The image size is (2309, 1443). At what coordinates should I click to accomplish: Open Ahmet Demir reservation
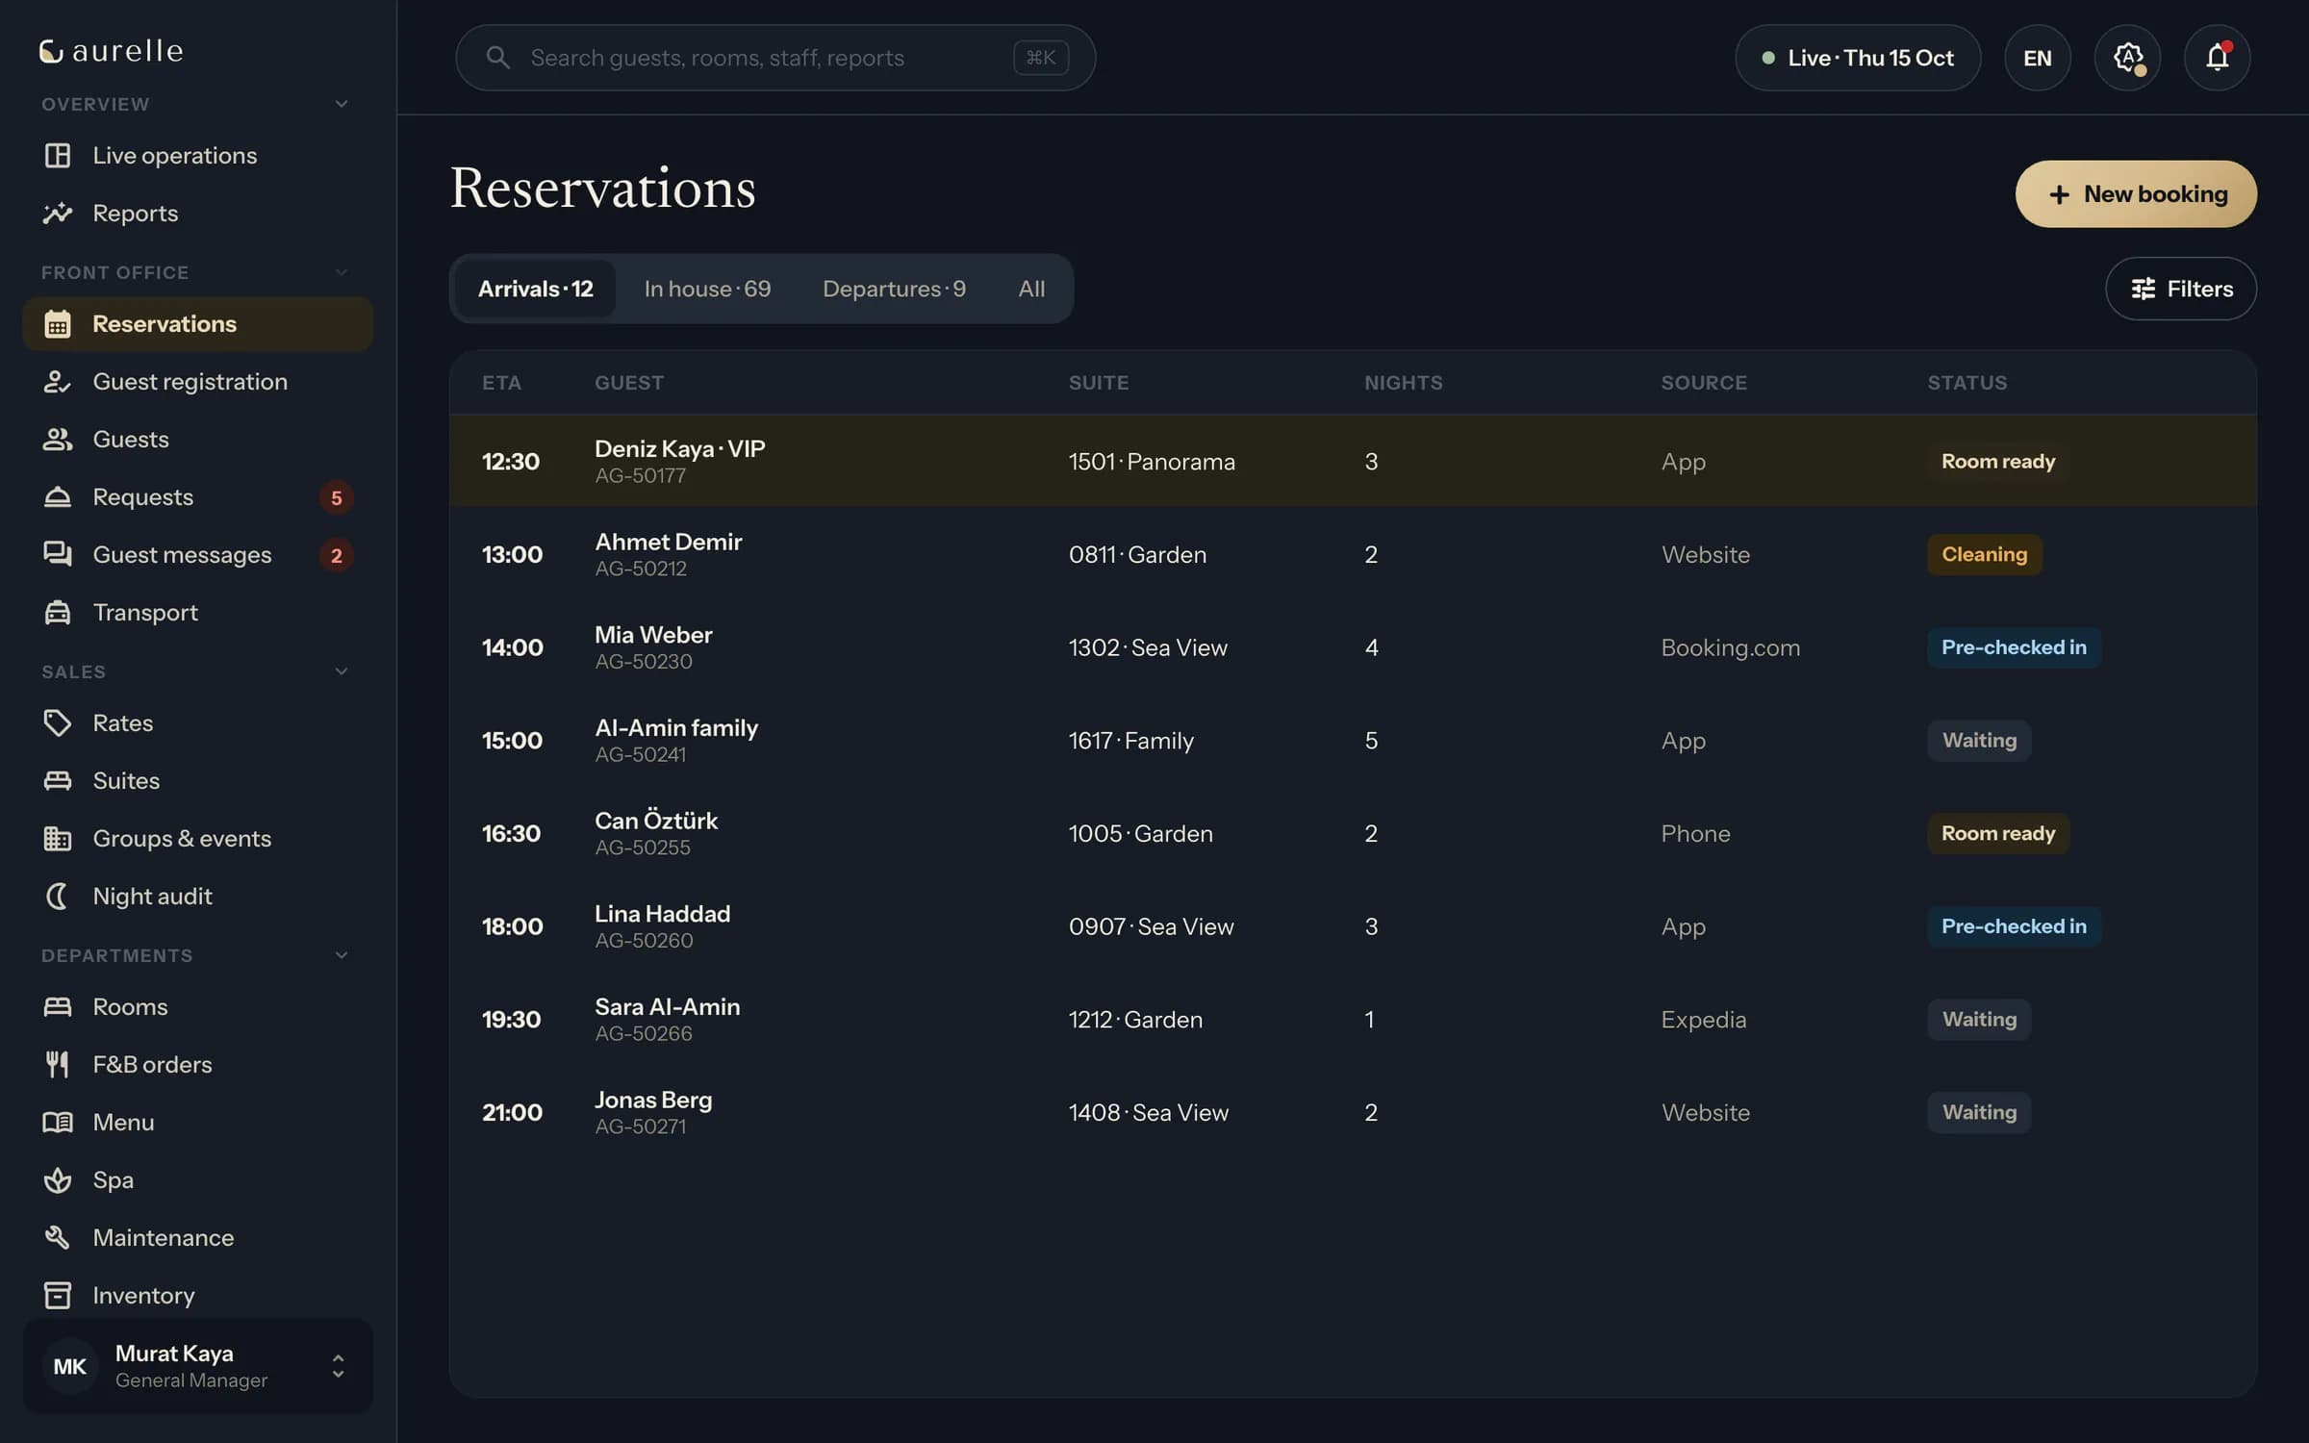(x=1353, y=554)
